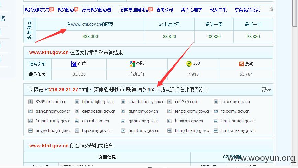This screenshot has height=168, width=298.
Task: Click number 7 icon beside dept.xcagri.gov.cn
Action: click(x=77, y=111)
